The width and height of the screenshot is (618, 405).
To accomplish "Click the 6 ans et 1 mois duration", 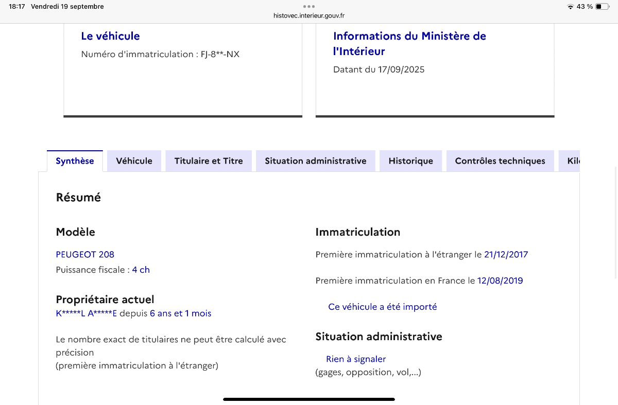I will 180,313.
